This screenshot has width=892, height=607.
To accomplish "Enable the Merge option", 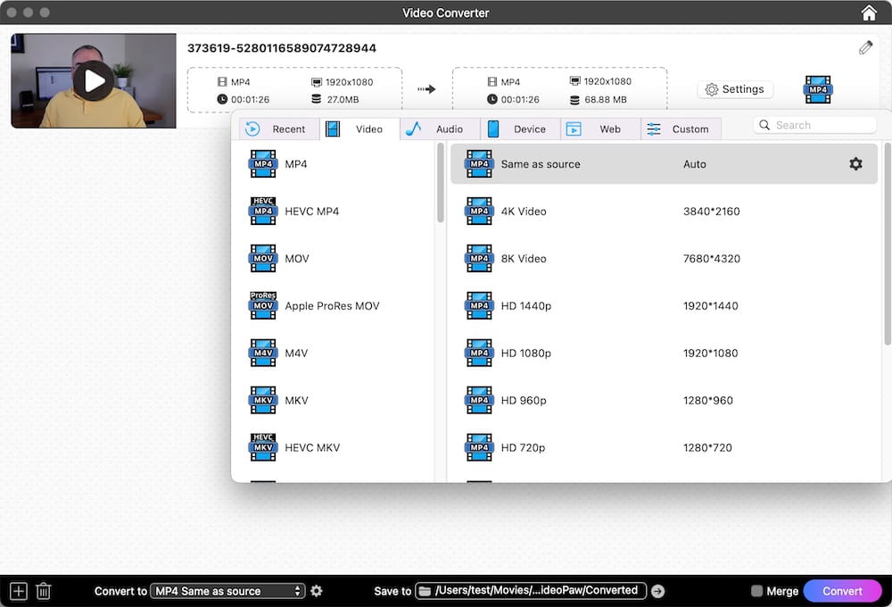I will tap(761, 590).
